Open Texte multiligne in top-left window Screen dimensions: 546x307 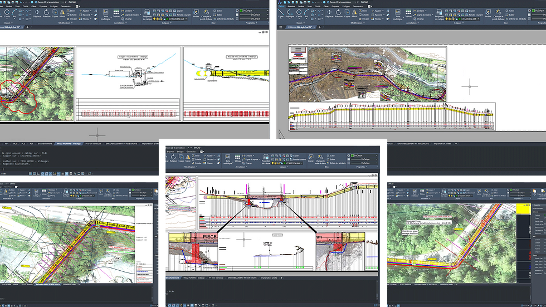105,14
